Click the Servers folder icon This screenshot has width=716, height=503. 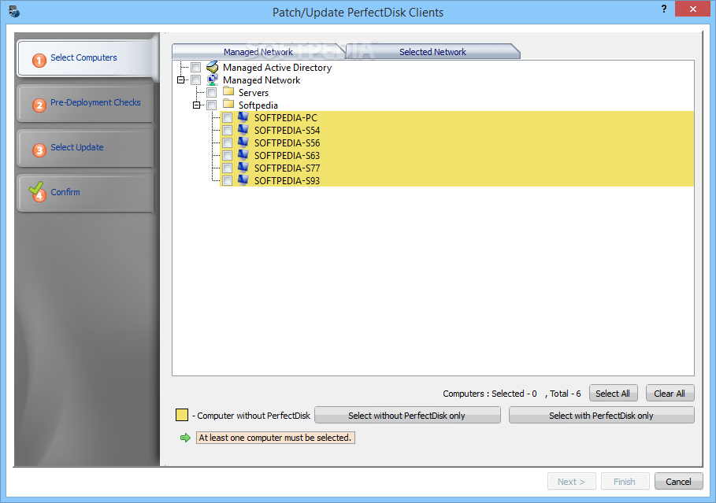pyautogui.click(x=228, y=92)
